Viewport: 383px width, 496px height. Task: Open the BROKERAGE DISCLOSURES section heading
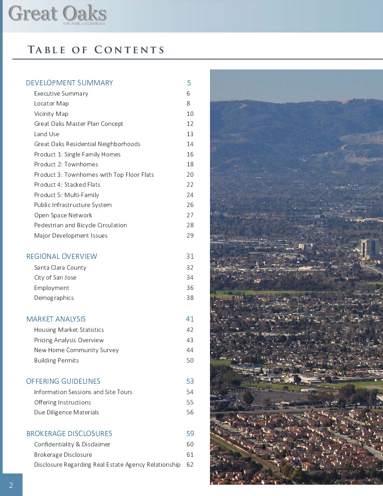pyautogui.click(x=69, y=434)
